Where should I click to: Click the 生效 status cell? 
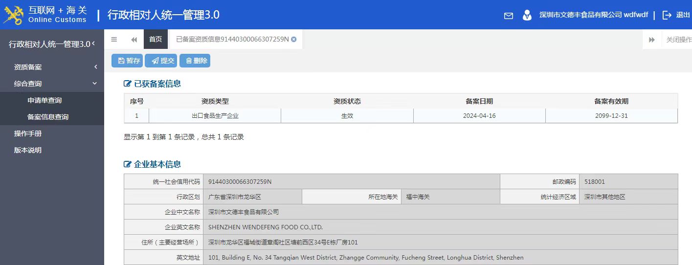(347, 116)
